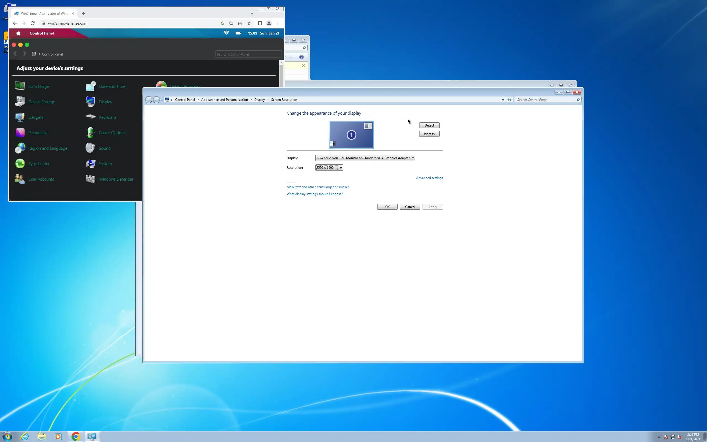The height and width of the screenshot is (442, 707).
Task: Click the Chrome bookmark star icon
Action: [x=249, y=23]
